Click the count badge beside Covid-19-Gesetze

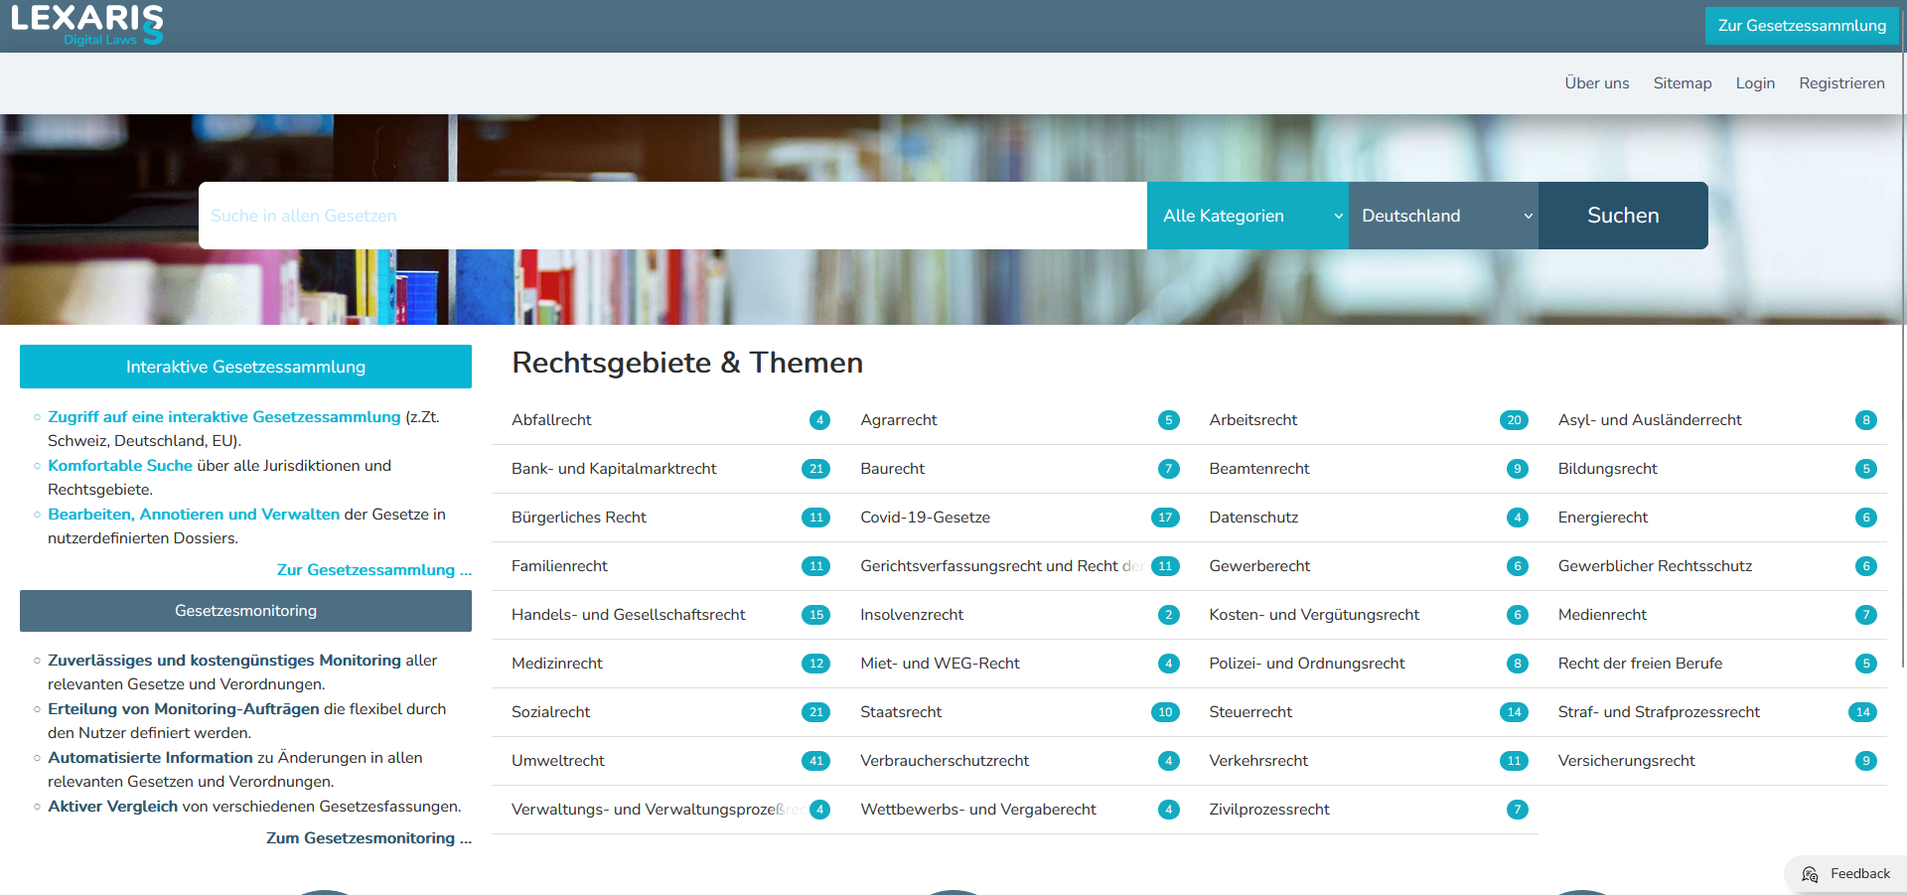click(x=1165, y=518)
